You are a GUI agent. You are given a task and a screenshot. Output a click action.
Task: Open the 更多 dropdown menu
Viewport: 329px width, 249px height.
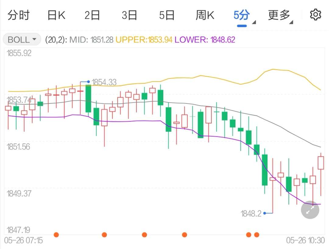click(281, 16)
